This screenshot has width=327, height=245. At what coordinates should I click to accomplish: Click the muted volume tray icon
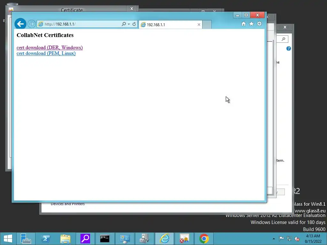(x=297, y=239)
